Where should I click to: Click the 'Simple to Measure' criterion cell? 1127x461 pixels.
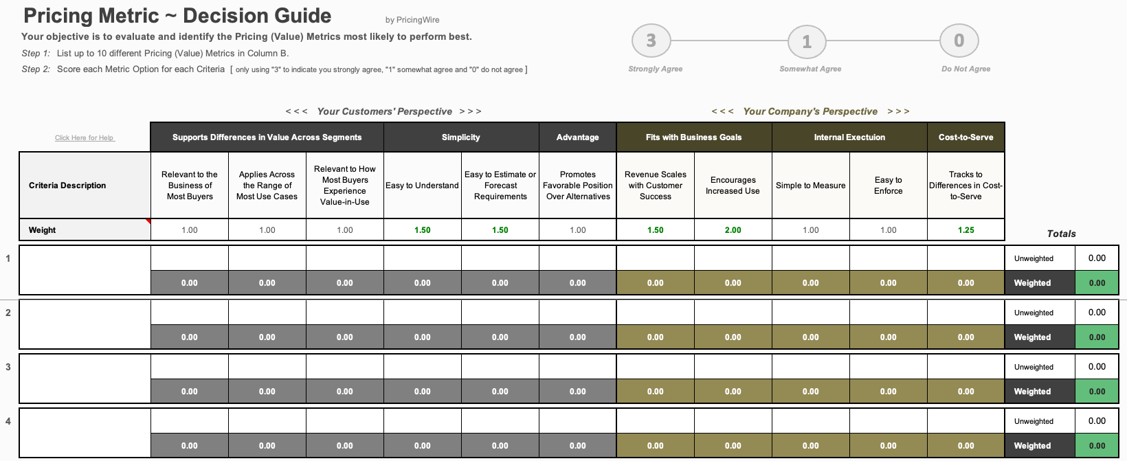[811, 185]
